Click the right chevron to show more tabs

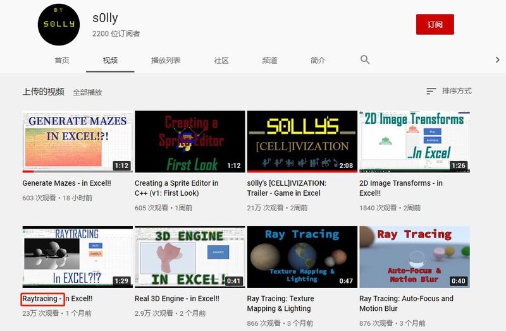tap(497, 59)
